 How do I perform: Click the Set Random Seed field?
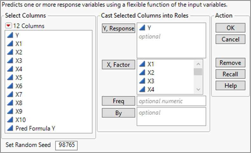(x=66, y=145)
